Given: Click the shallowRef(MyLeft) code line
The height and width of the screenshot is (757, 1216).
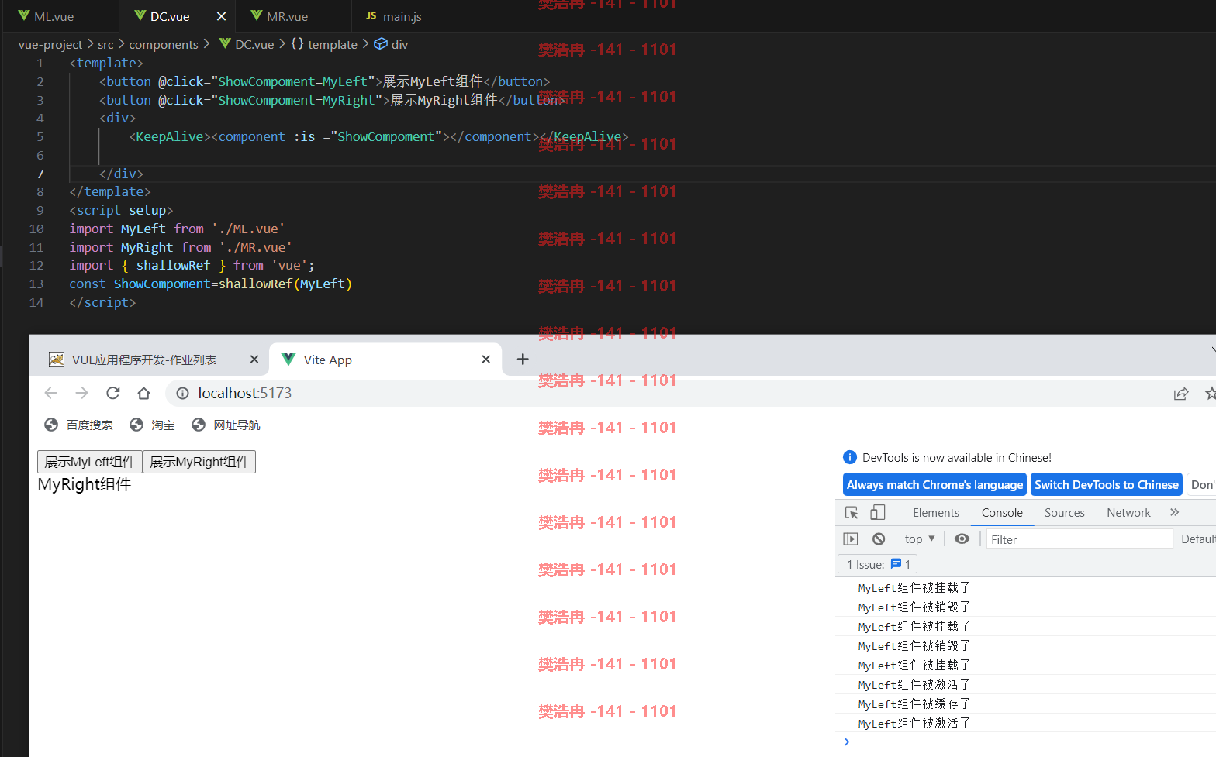Looking at the screenshot, I should pos(211,284).
